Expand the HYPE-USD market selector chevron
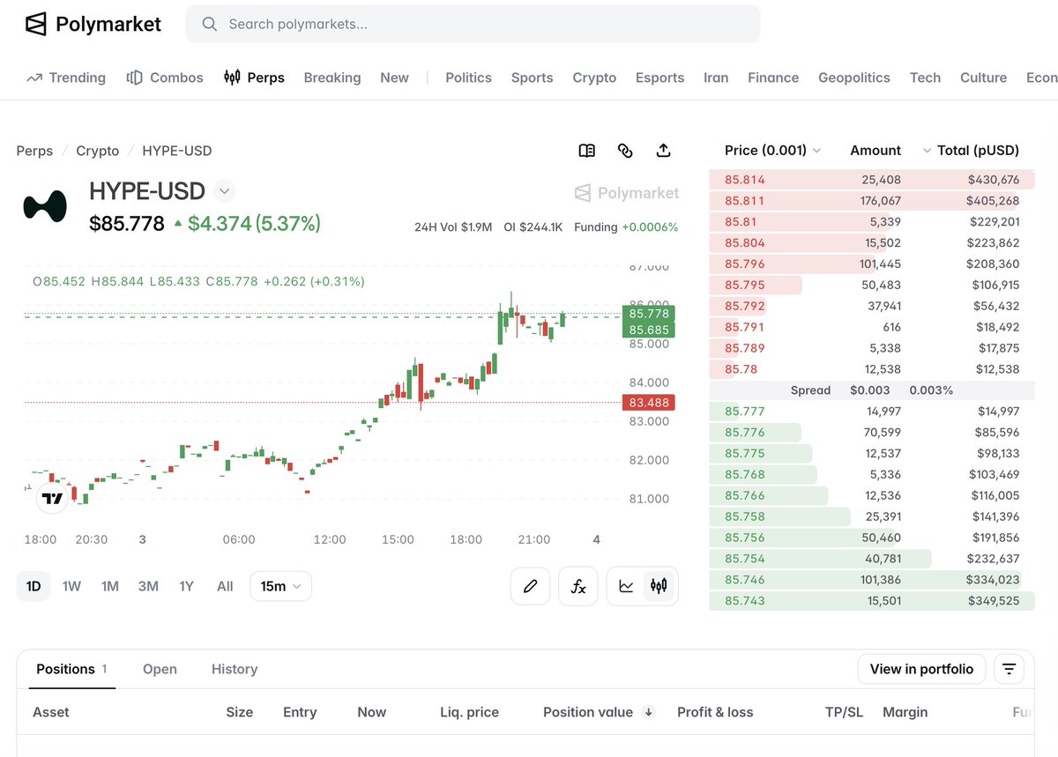 click(x=224, y=190)
